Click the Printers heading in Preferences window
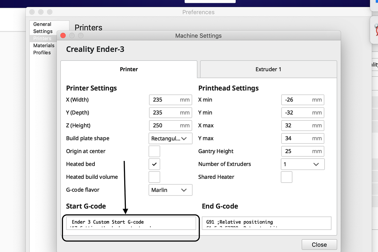The image size is (378, 252). tap(88, 28)
